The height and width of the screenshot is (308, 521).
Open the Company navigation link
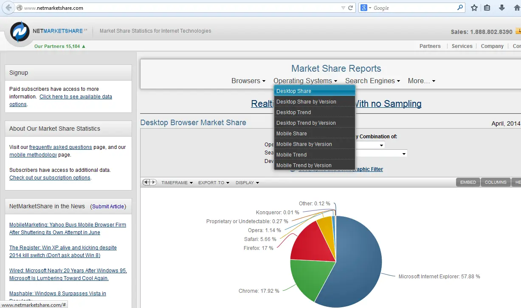click(x=492, y=46)
